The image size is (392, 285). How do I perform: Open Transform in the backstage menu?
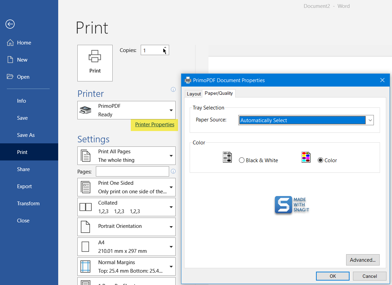tap(29, 203)
